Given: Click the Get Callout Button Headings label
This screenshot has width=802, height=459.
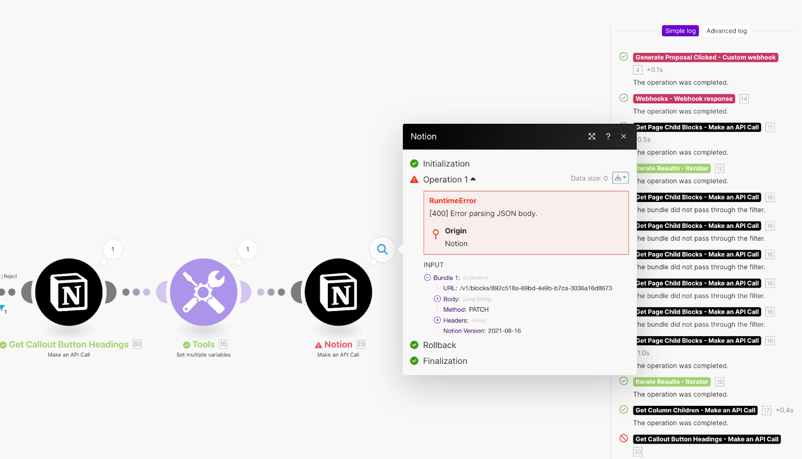Looking at the screenshot, I should pyautogui.click(x=69, y=344).
